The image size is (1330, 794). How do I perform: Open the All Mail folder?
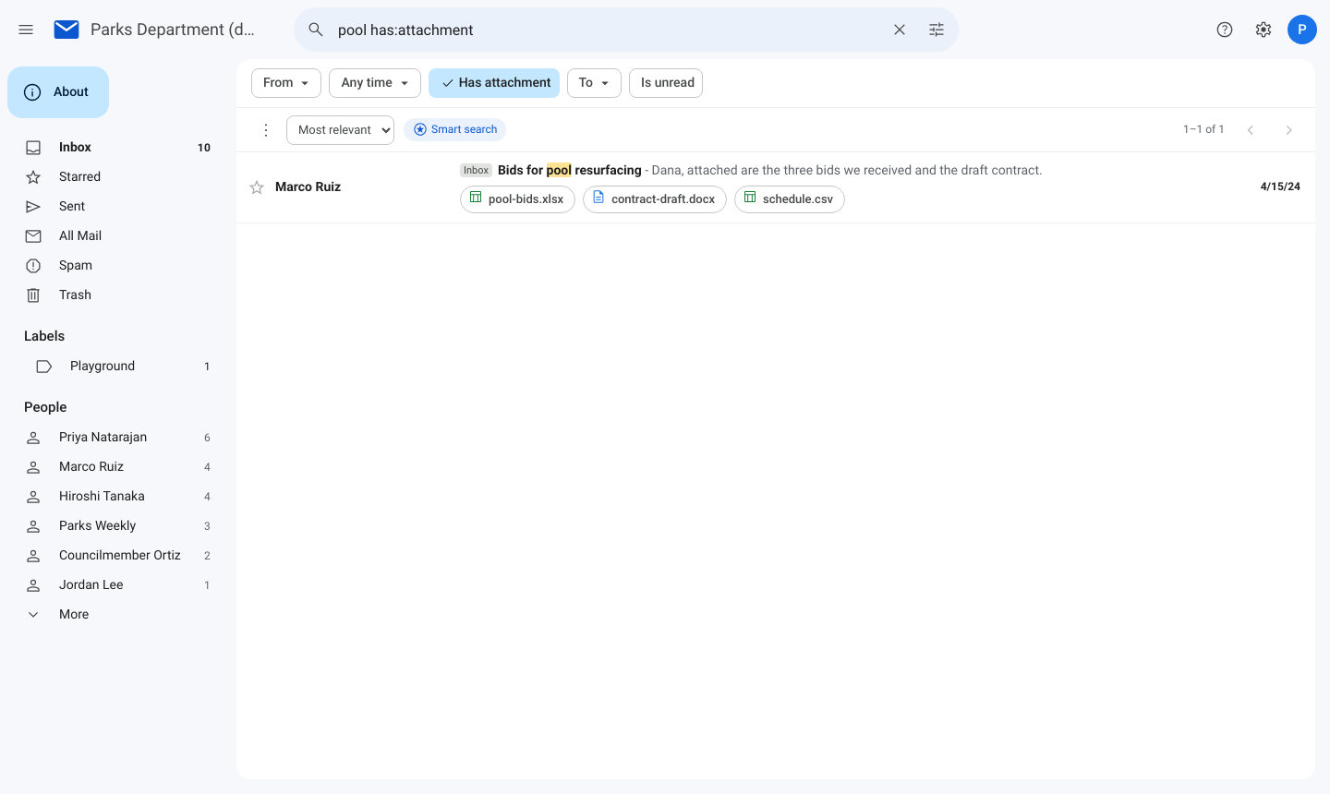coord(118,236)
